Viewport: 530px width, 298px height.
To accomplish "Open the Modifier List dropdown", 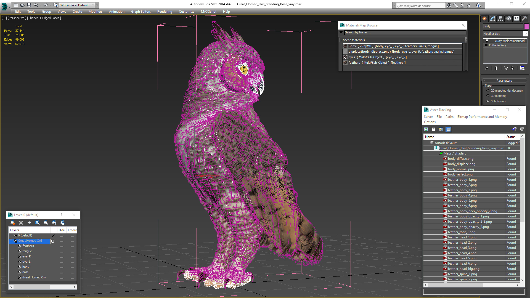I will click(525, 34).
